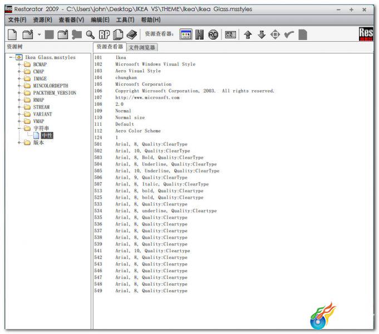This screenshot has width=379, height=334.
Task: Select the highlighted string table item under 字符串
Action: click(47, 135)
